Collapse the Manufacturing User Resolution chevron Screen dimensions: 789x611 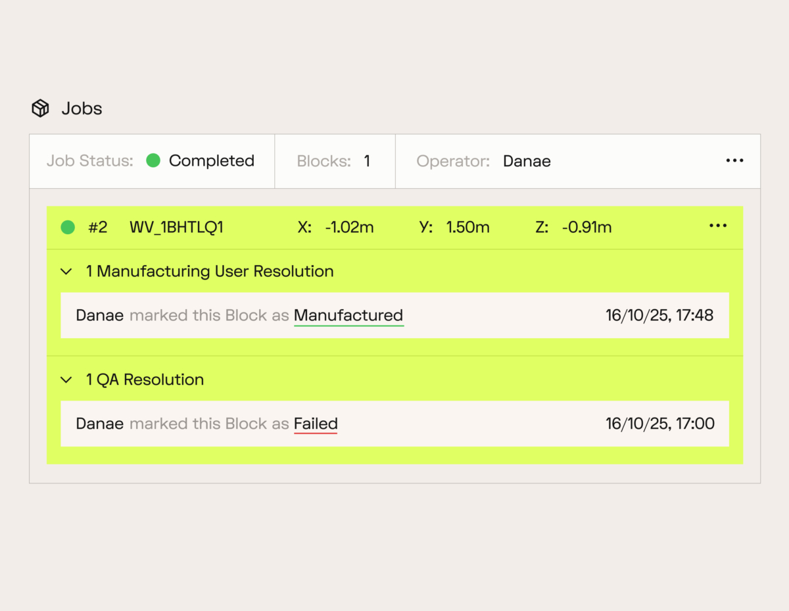pos(66,272)
